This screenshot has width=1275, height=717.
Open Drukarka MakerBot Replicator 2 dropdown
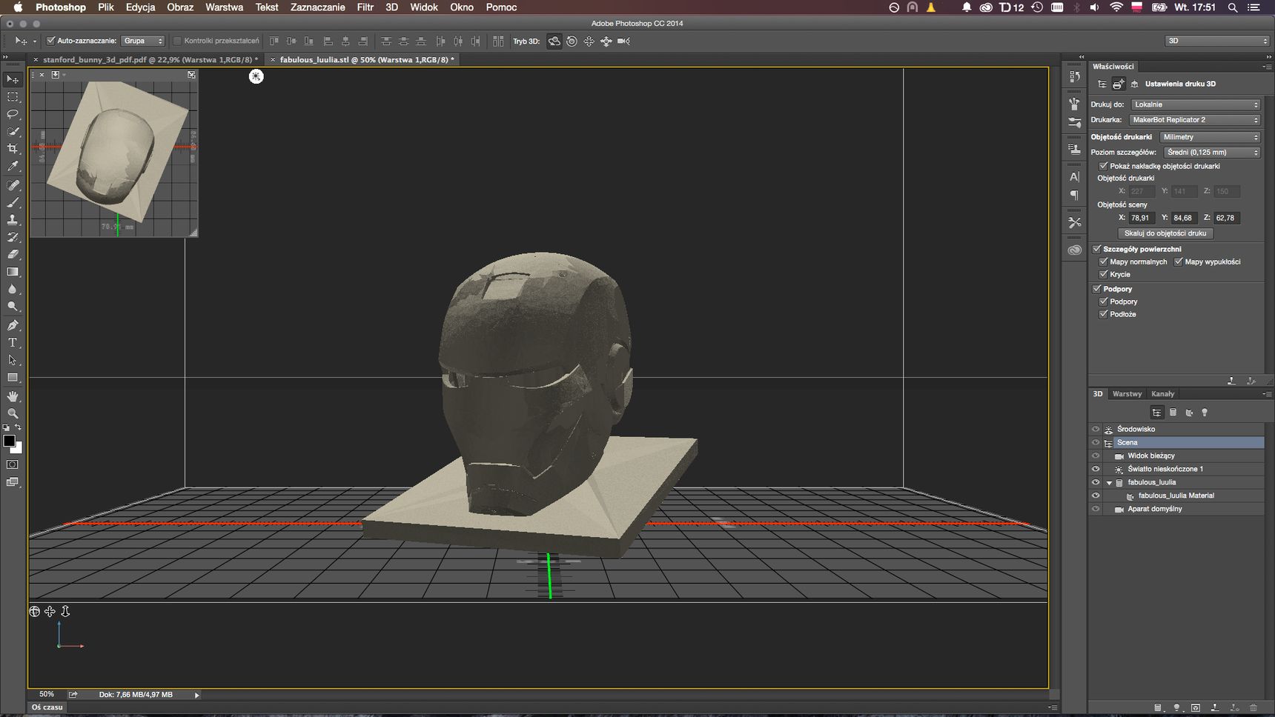(1195, 120)
